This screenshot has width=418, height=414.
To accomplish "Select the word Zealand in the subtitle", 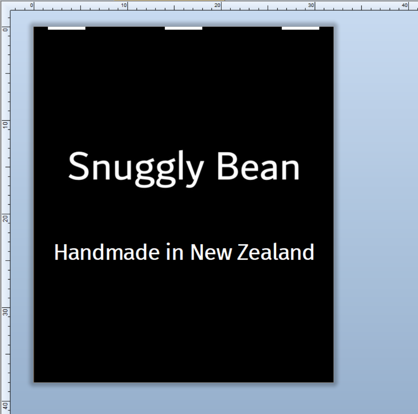I will point(275,252).
